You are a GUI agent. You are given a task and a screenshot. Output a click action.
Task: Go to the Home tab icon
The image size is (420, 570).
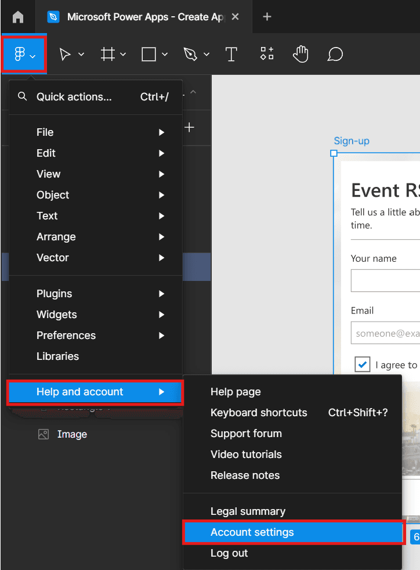tap(18, 17)
